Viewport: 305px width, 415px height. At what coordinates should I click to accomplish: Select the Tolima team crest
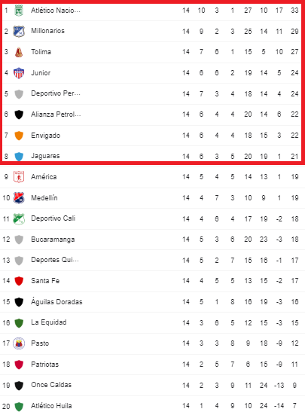19,52
